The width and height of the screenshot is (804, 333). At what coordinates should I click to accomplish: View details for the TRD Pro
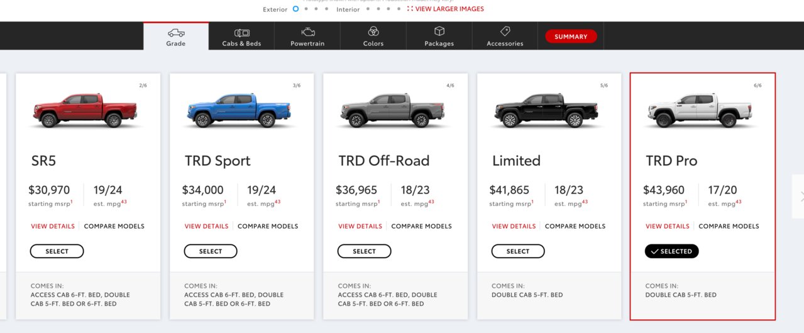668,226
